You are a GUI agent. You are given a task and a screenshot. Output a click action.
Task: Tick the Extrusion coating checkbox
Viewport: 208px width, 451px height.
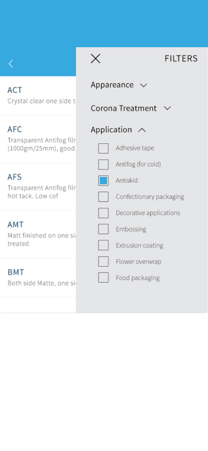(x=103, y=245)
